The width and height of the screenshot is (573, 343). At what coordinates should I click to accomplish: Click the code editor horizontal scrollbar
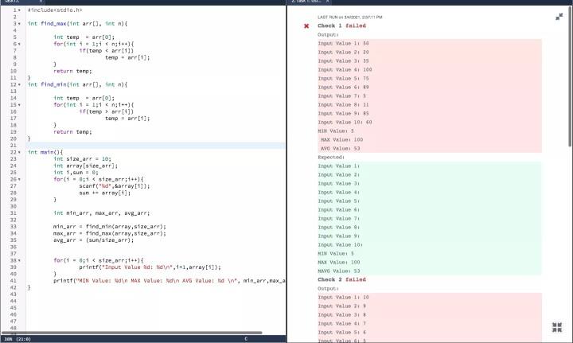pos(131,333)
